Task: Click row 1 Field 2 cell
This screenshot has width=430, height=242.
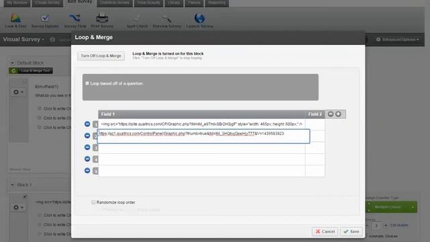Action: [x=315, y=124]
